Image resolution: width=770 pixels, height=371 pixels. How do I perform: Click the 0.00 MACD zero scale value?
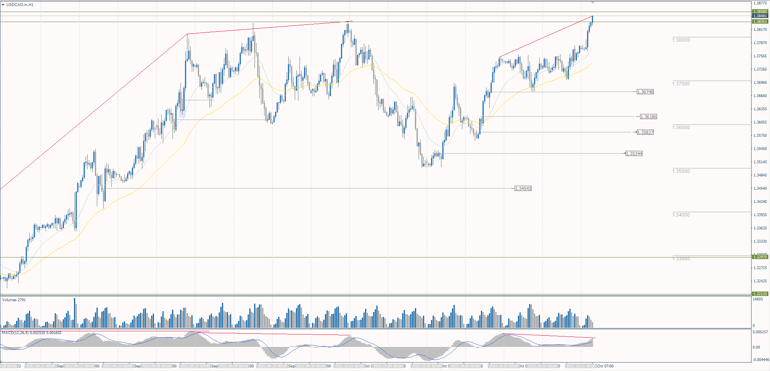tap(756, 347)
